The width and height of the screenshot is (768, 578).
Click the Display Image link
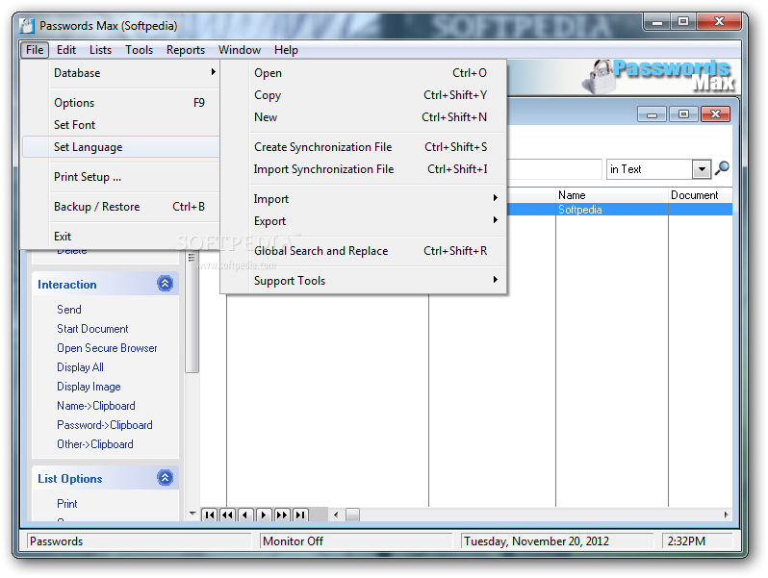point(89,387)
